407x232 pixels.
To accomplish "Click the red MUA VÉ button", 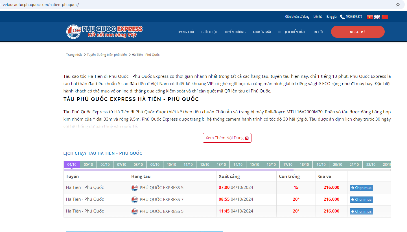I will click(x=358, y=32).
